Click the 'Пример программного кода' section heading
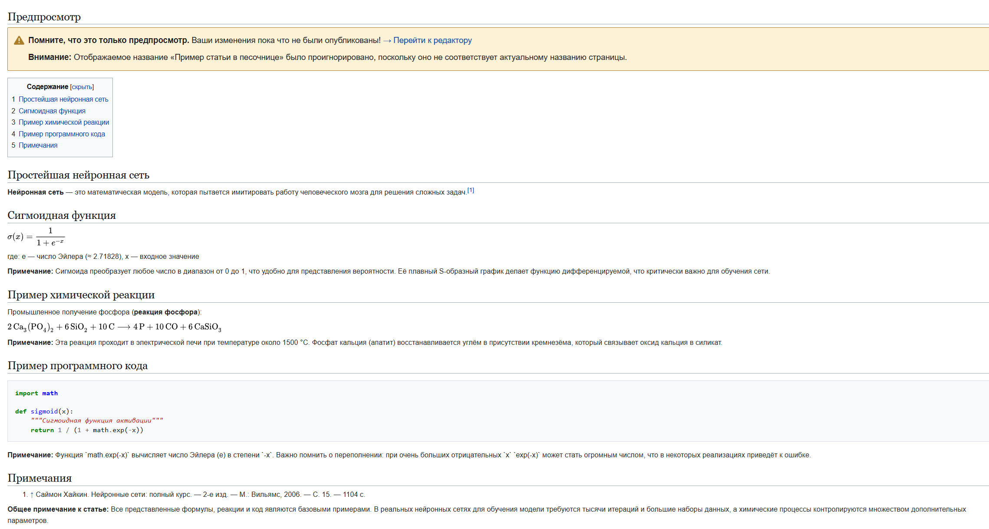989x529 pixels. pos(78,366)
